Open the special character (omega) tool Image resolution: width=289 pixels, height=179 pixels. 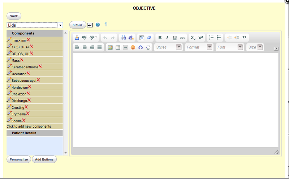click(x=141, y=47)
